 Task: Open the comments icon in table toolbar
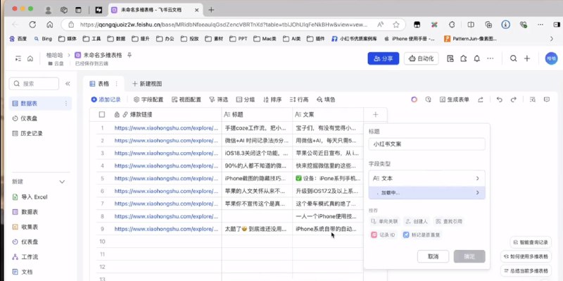coord(547,99)
